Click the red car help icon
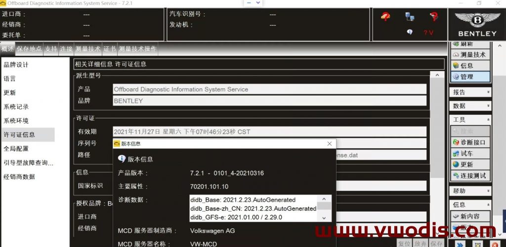Screen dimensions: 506x247 385,16
